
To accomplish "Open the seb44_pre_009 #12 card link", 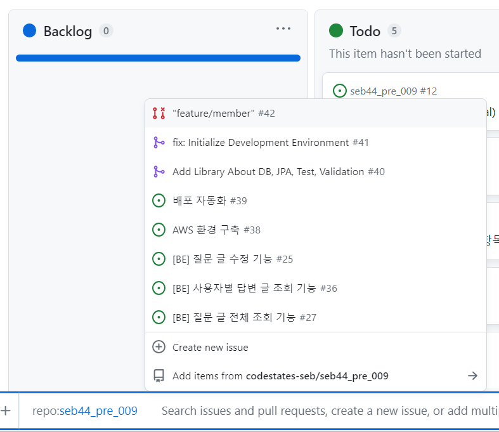I will coord(393,91).
